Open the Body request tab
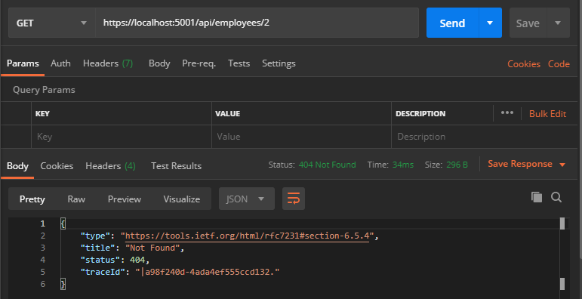Viewport: 582px width, 299px height. click(159, 63)
